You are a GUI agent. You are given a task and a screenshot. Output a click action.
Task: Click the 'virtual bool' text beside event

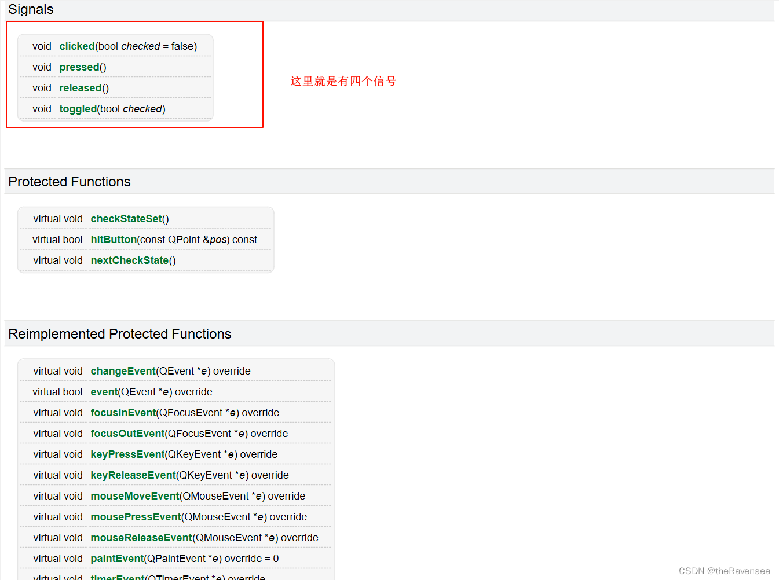pos(57,392)
